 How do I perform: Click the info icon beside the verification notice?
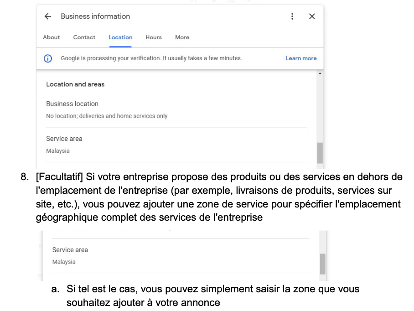coord(48,58)
